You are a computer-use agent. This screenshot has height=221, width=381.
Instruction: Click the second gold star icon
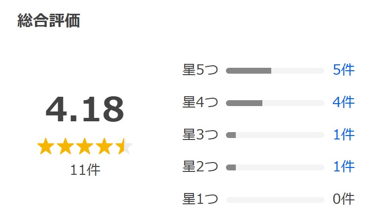[x=65, y=146]
